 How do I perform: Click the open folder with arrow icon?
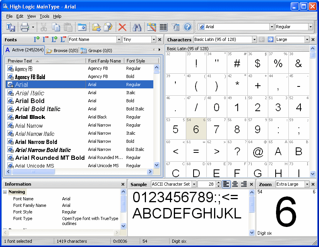tap(96, 27)
